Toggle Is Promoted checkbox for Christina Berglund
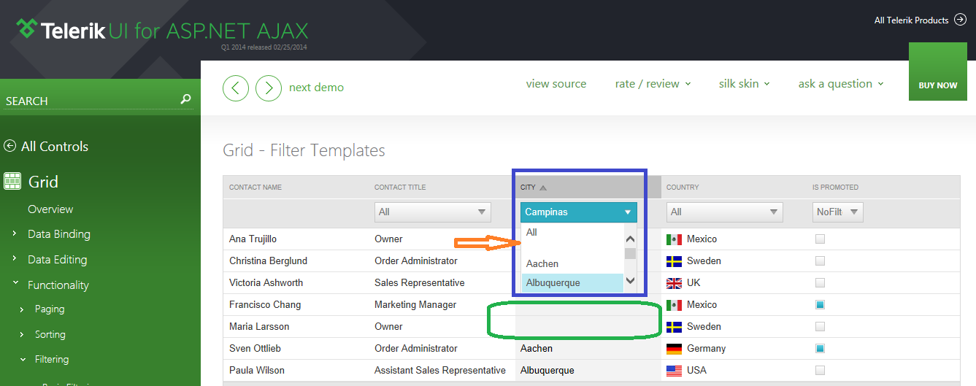Screen dimensions: 976x386 820,260
